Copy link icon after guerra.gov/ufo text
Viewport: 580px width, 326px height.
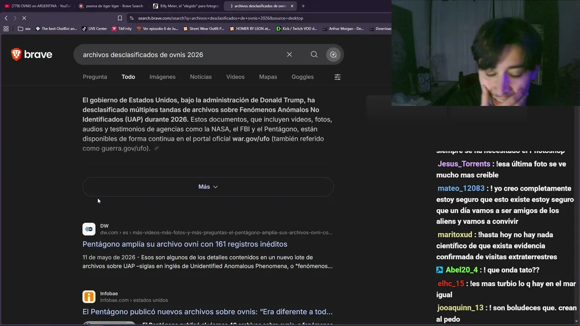click(x=156, y=149)
